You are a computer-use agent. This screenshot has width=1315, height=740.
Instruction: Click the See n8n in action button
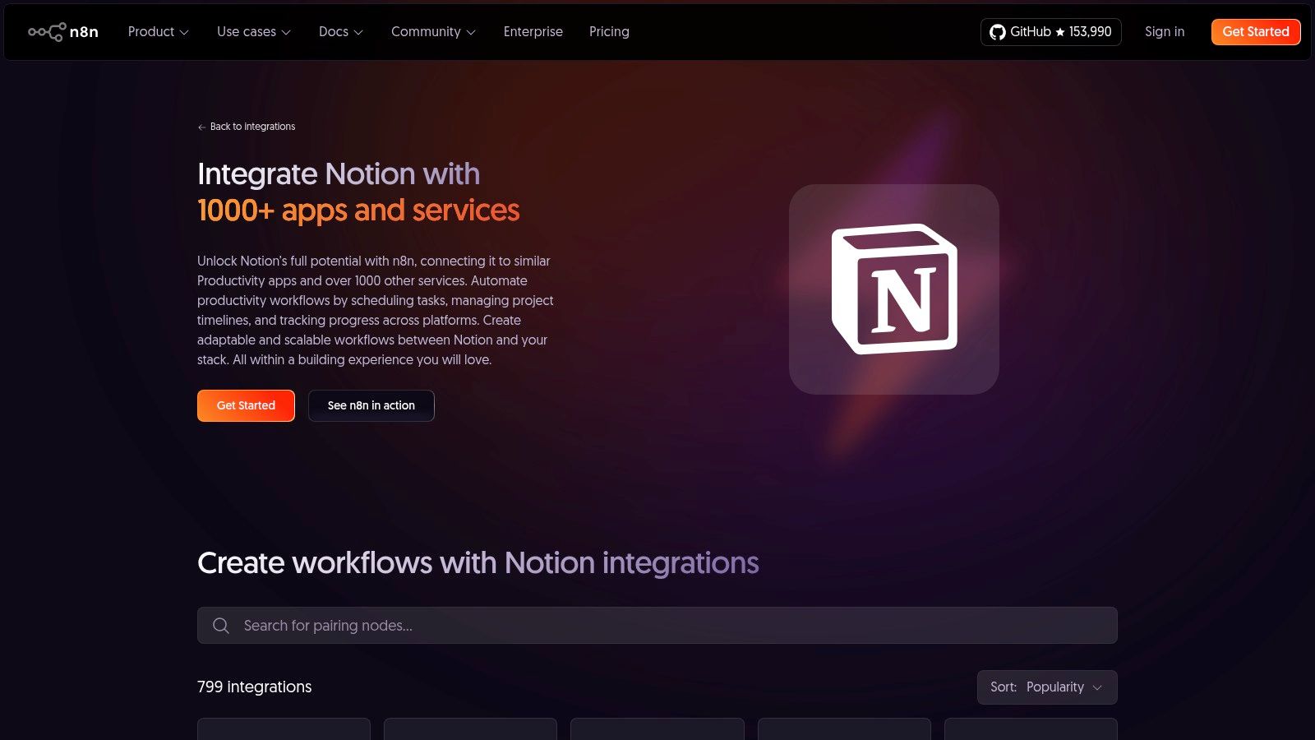(371, 405)
